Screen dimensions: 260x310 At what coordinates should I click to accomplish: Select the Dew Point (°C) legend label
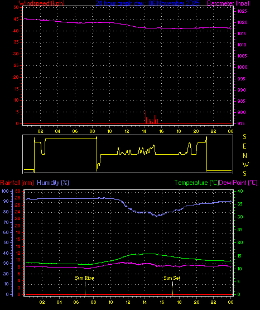pos(238,183)
